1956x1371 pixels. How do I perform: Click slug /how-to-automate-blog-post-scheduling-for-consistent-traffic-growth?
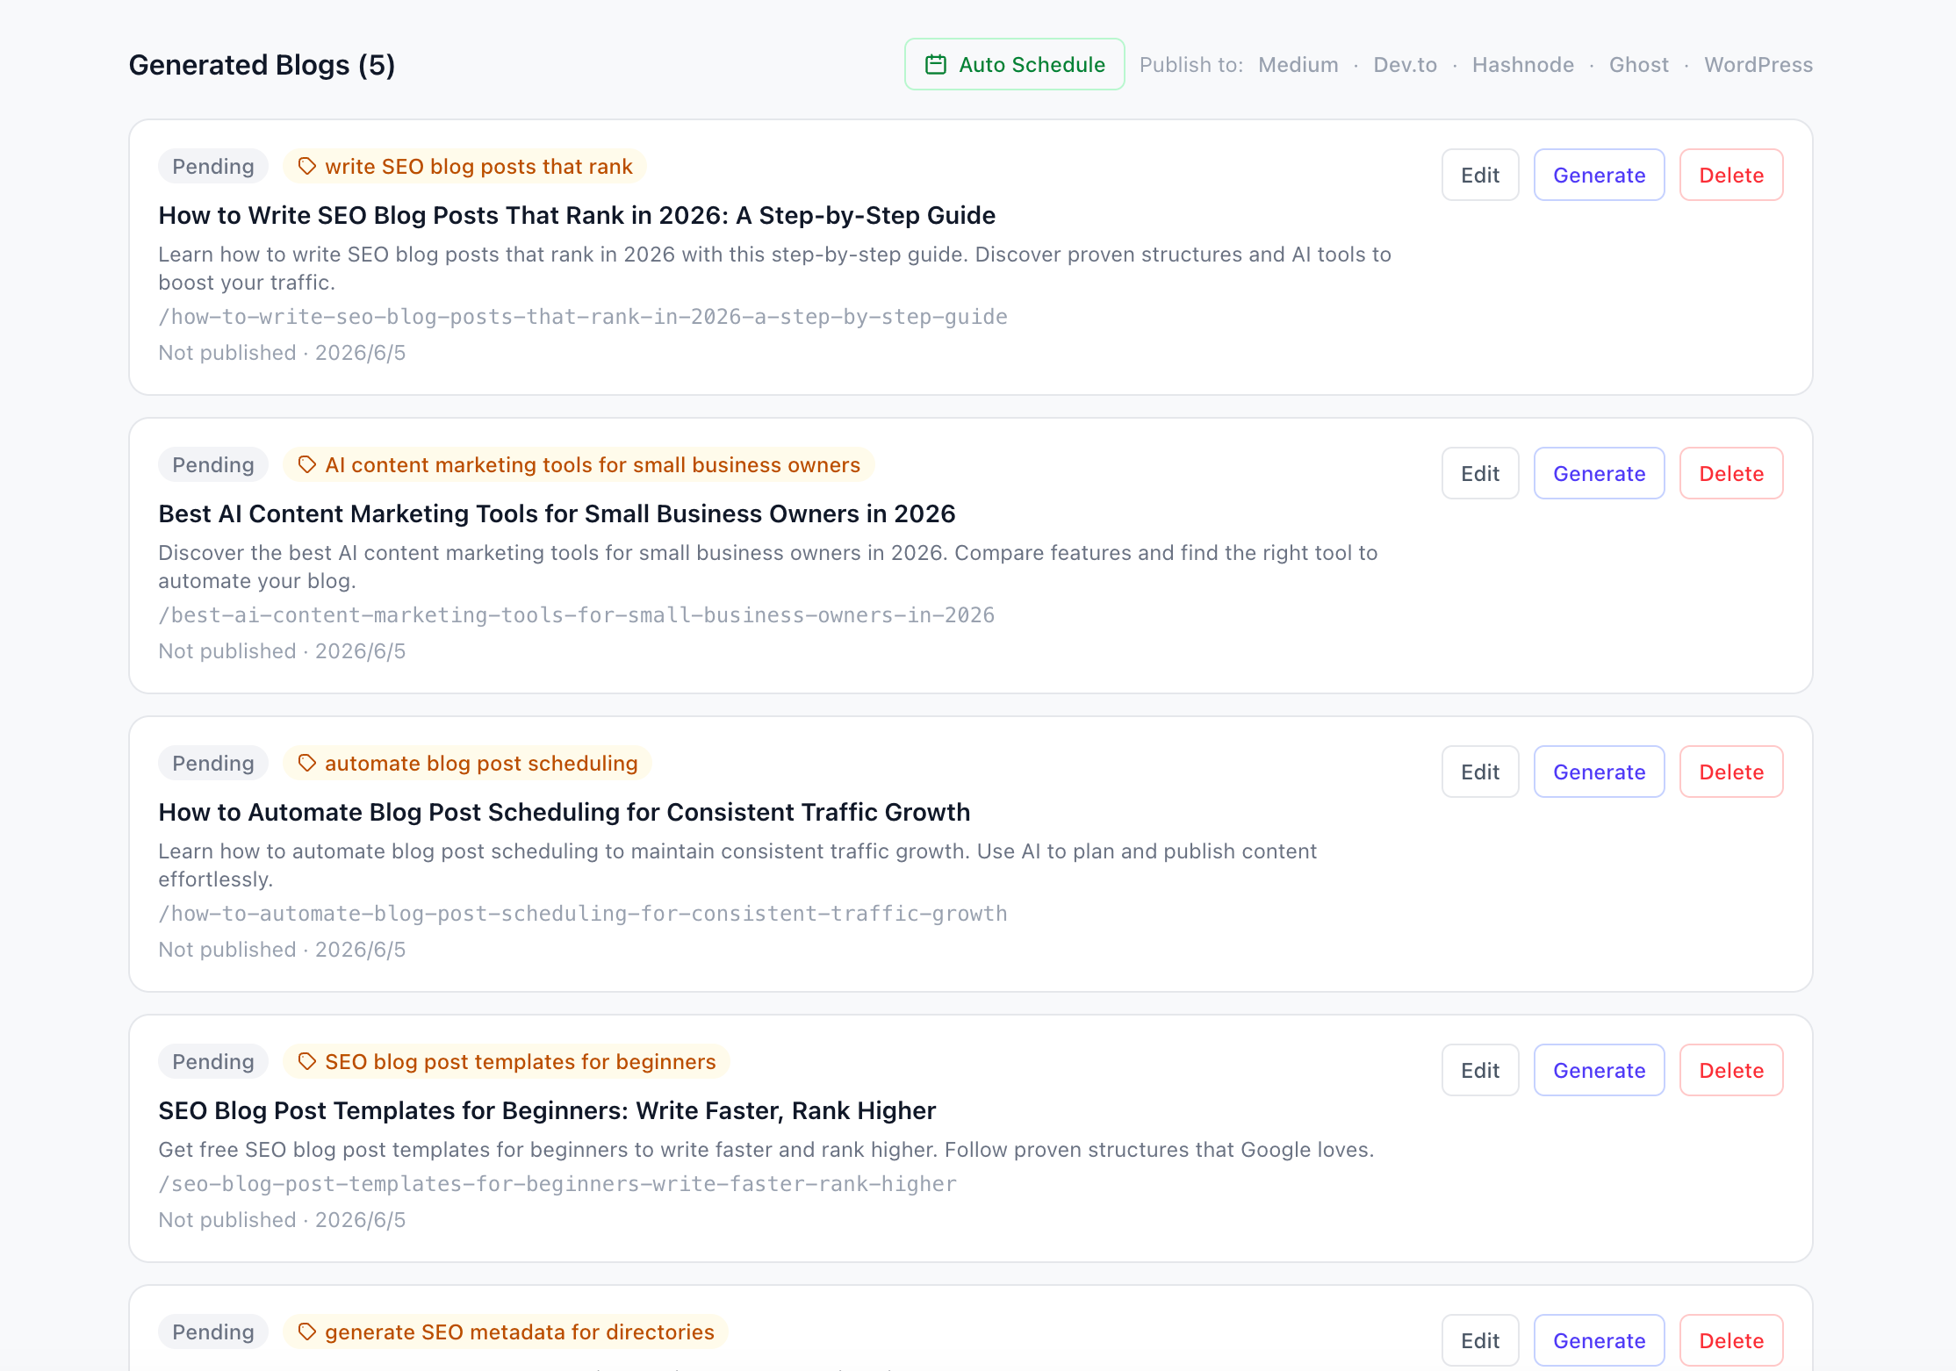583,914
